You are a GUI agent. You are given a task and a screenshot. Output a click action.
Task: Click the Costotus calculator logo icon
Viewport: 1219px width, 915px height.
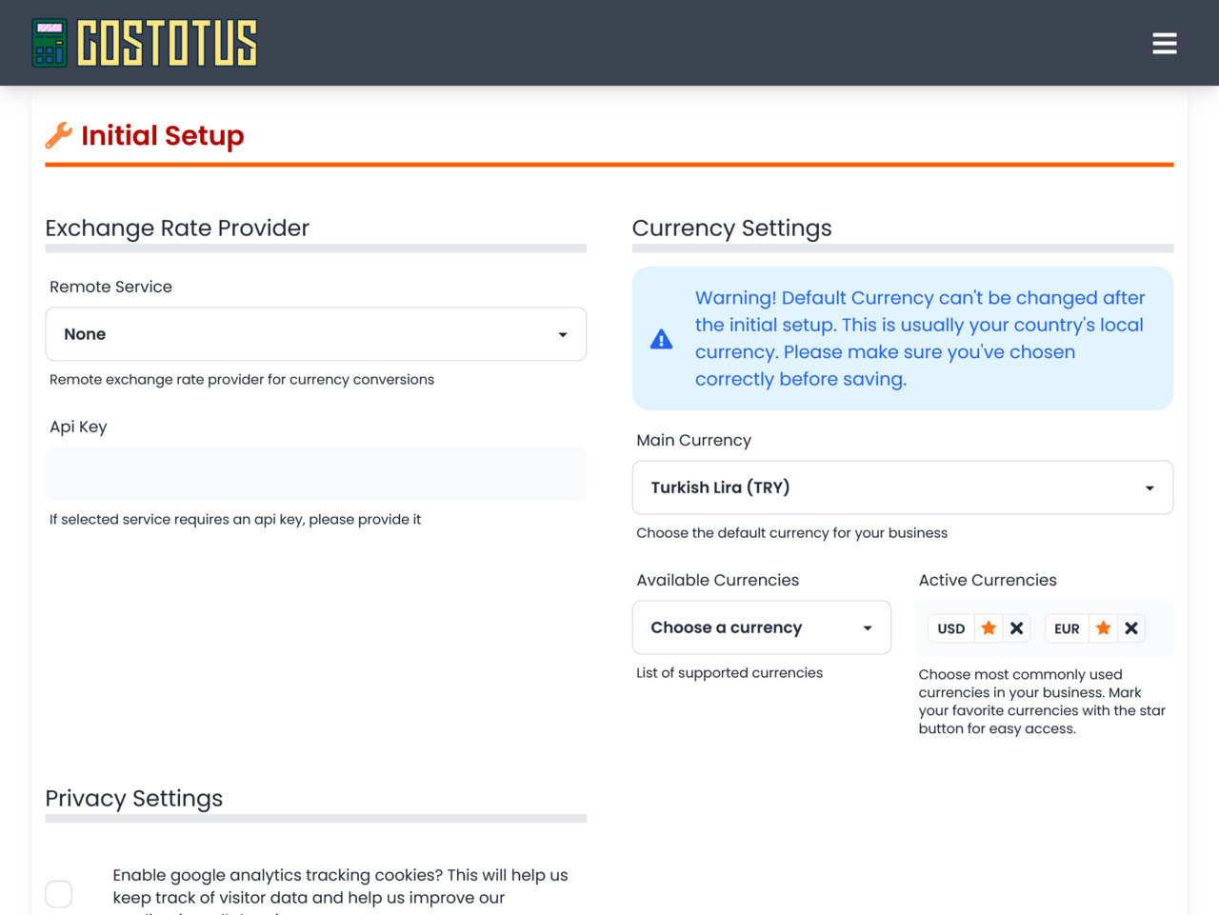[50, 43]
